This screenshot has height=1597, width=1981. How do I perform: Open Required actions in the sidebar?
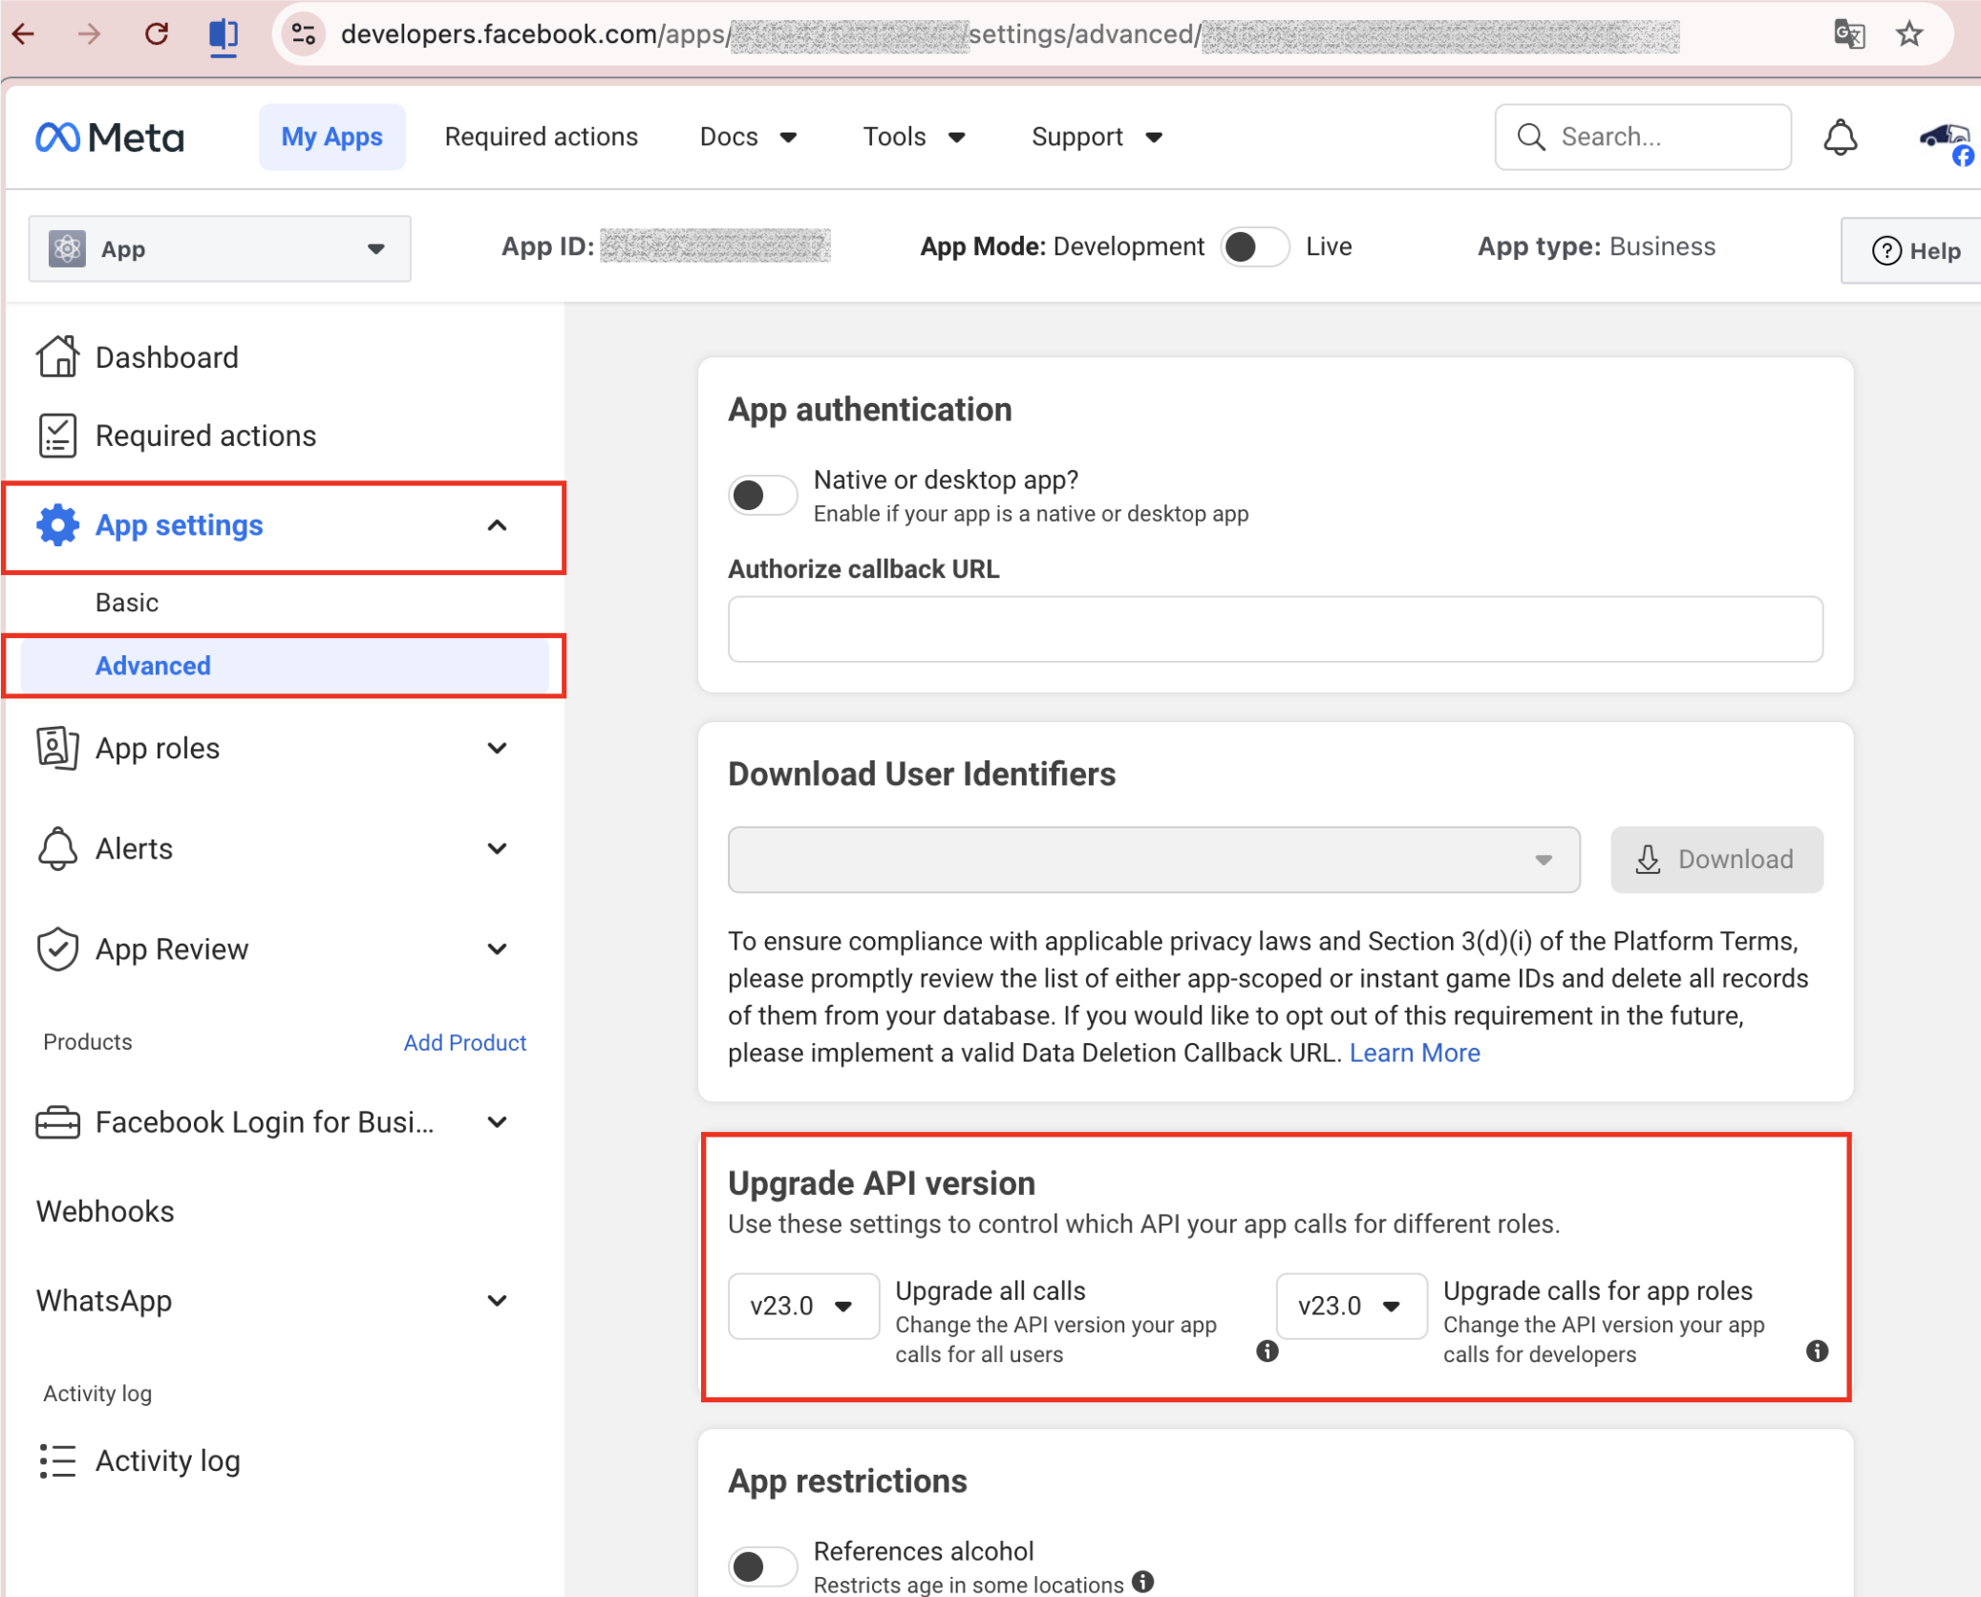click(x=205, y=436)
